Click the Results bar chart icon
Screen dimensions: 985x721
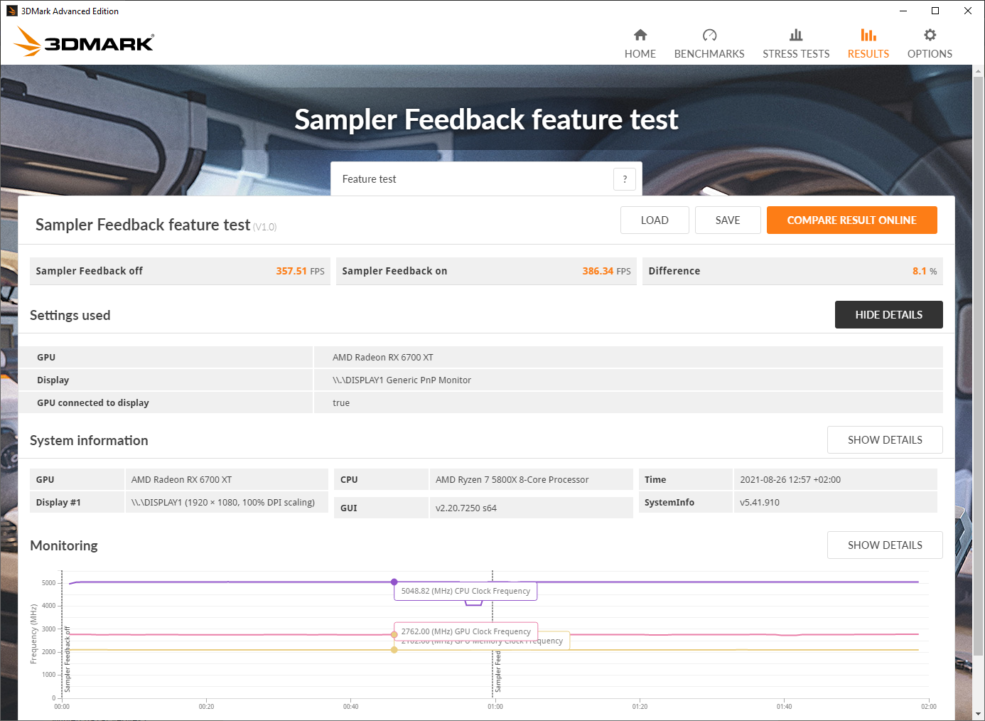coord(868,35)
